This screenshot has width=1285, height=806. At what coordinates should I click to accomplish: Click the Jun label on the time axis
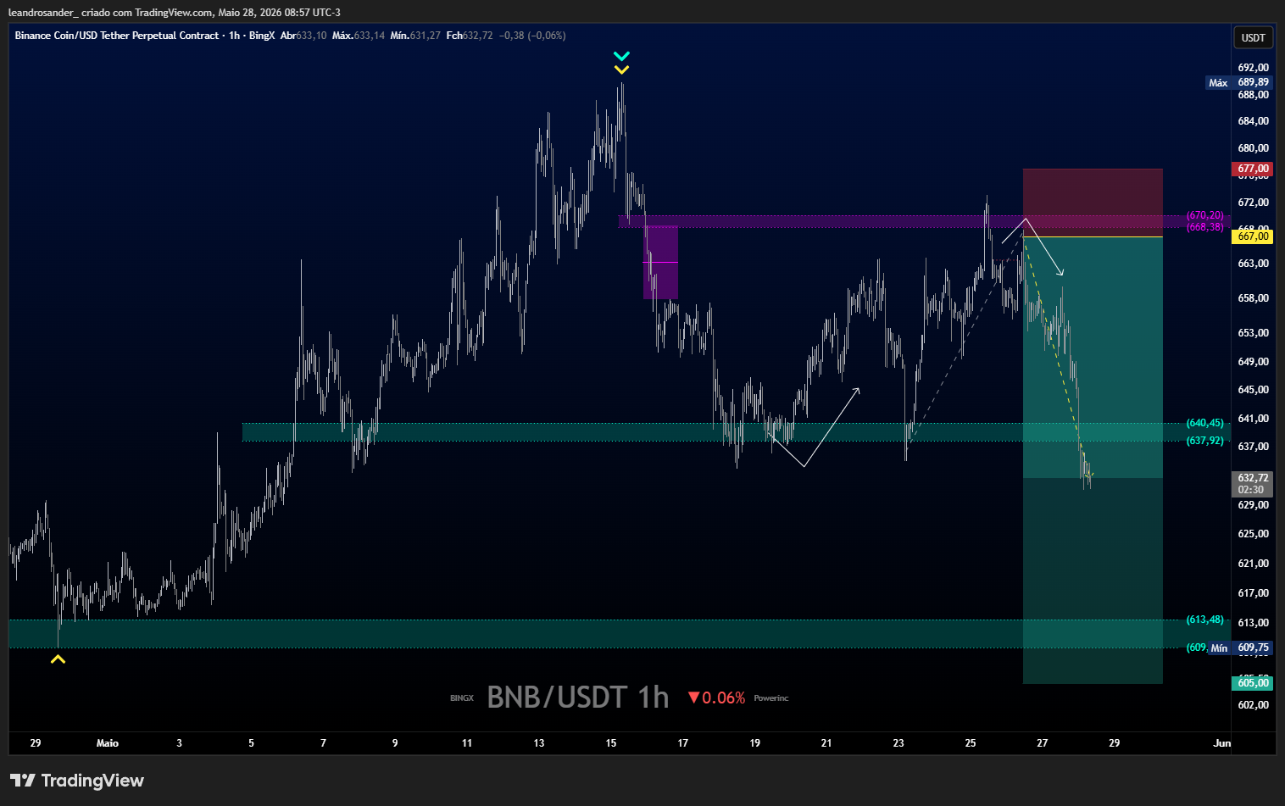(x=1221, y=743)
